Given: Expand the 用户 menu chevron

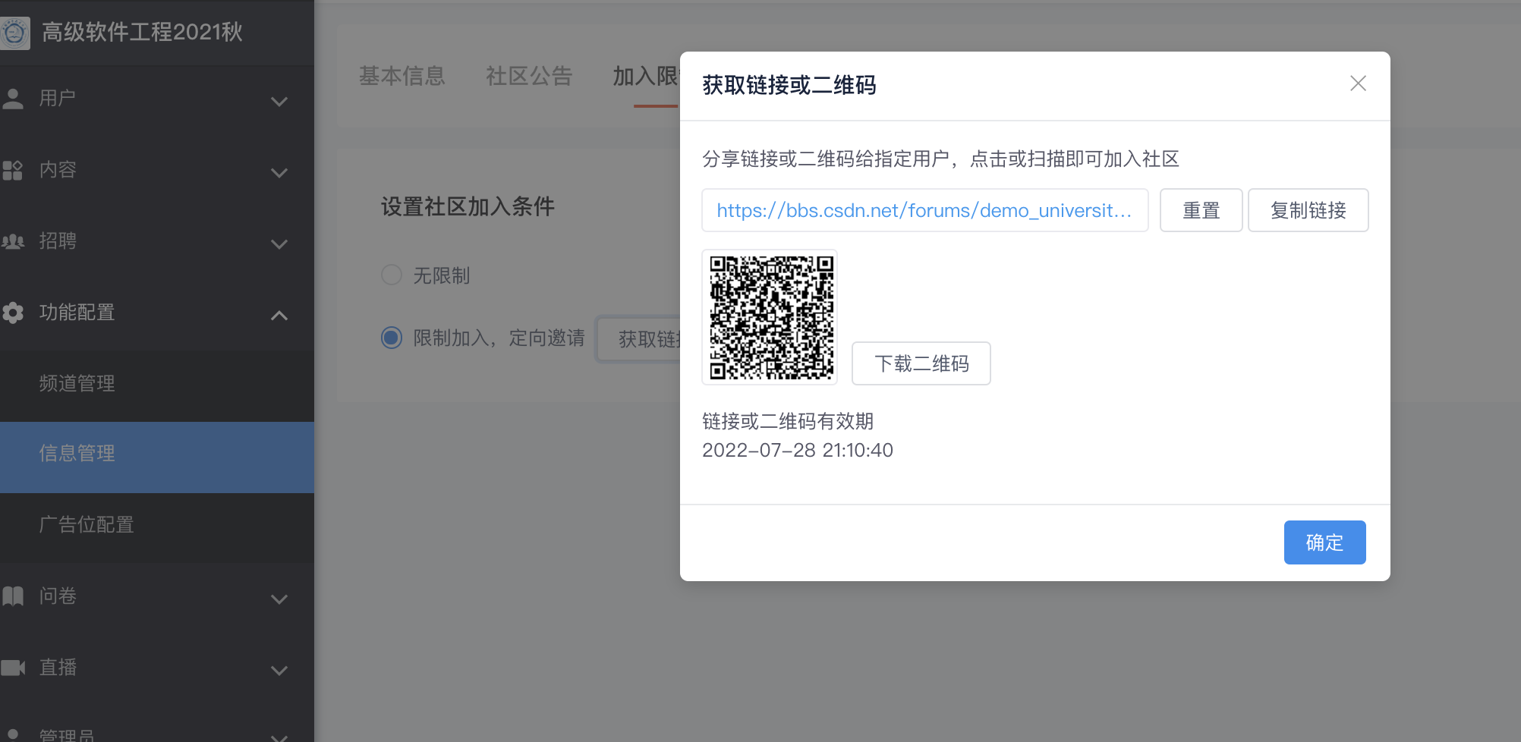Looking at the screenshot, I should (x=279, y=101).
